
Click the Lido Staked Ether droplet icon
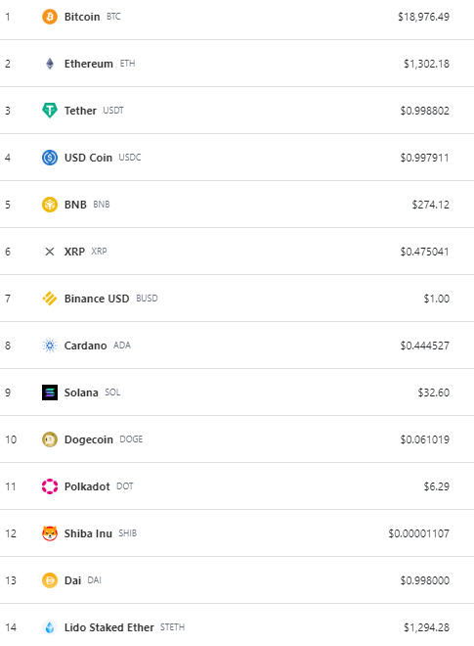point(50,627)
